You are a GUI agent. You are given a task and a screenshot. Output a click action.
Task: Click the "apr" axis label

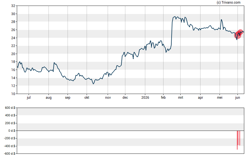coord(200,98)
